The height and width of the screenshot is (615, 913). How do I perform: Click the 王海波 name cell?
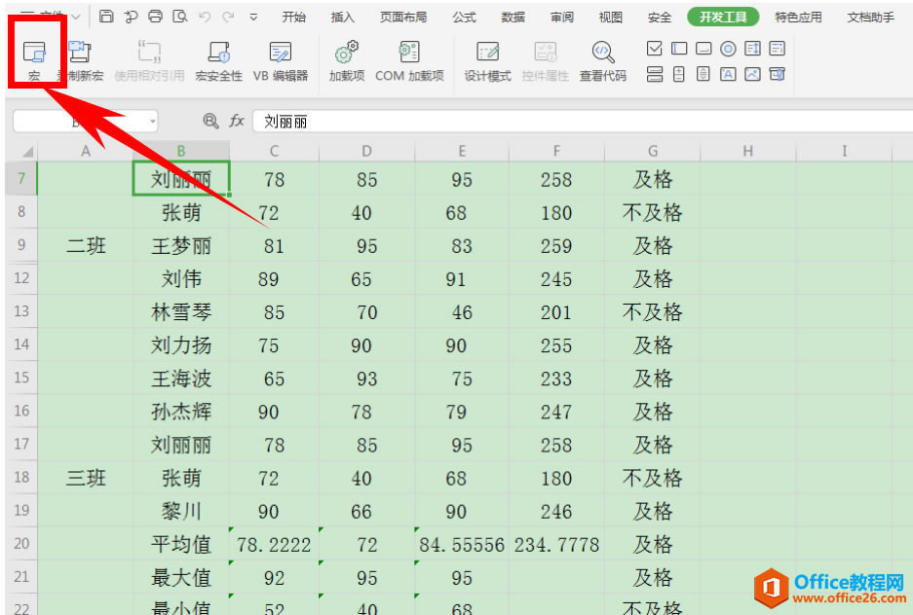pyautogui.click(x=181, y=379)
